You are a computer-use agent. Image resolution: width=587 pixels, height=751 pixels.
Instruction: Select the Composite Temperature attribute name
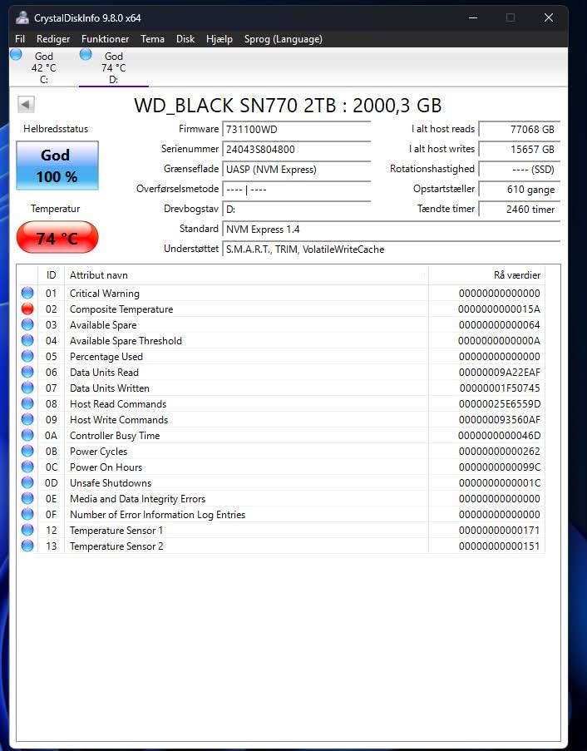click(x=121, y=309)
